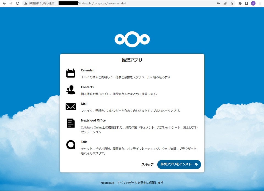Click the Contacts app title
Screen dimensions: 264x191
click(87, 87)
